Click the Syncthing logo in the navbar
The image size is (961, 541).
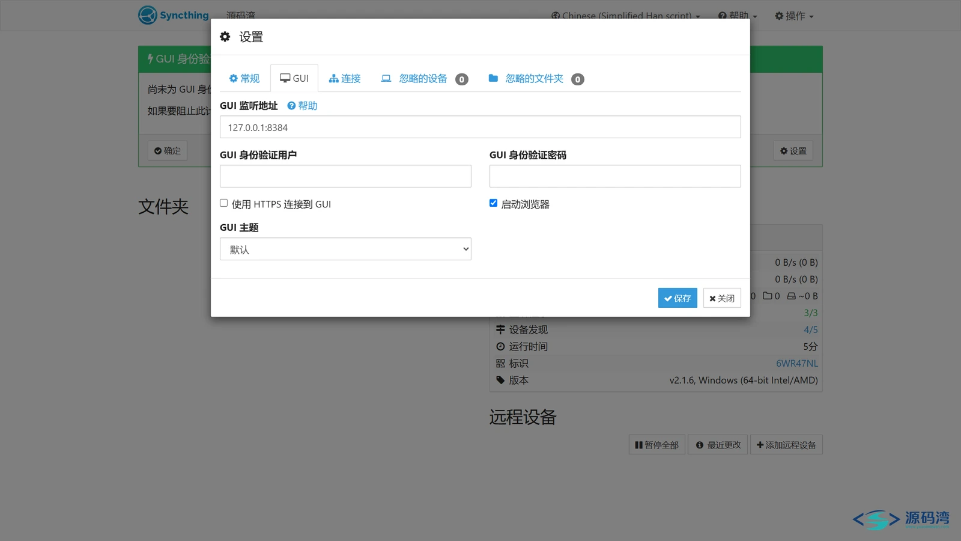[174, 15]
